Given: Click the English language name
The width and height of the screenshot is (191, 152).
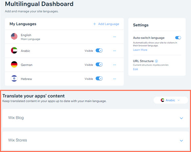Looking at the screenshot, I should click(x=26, y=35).
